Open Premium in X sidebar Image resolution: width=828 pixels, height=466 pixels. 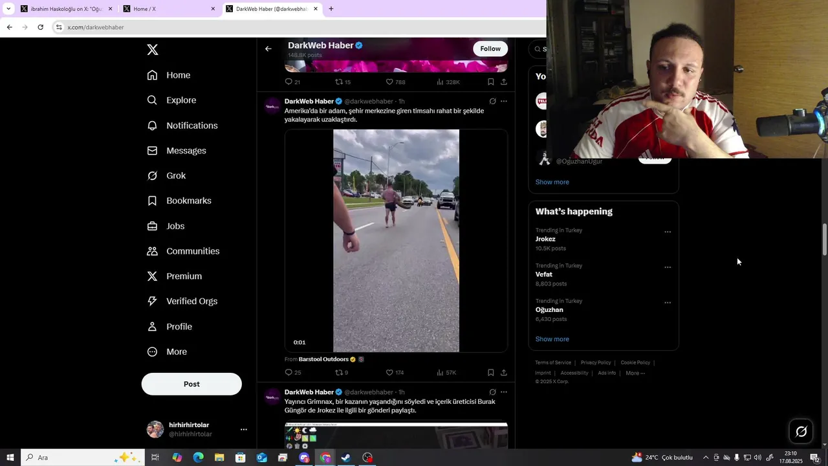pos(175,276)
